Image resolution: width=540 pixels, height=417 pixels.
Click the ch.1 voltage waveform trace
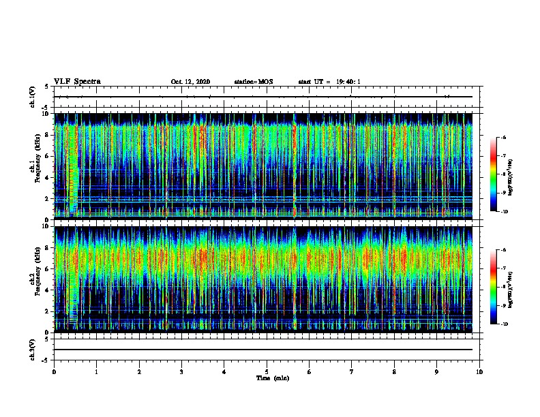point(263,97)
